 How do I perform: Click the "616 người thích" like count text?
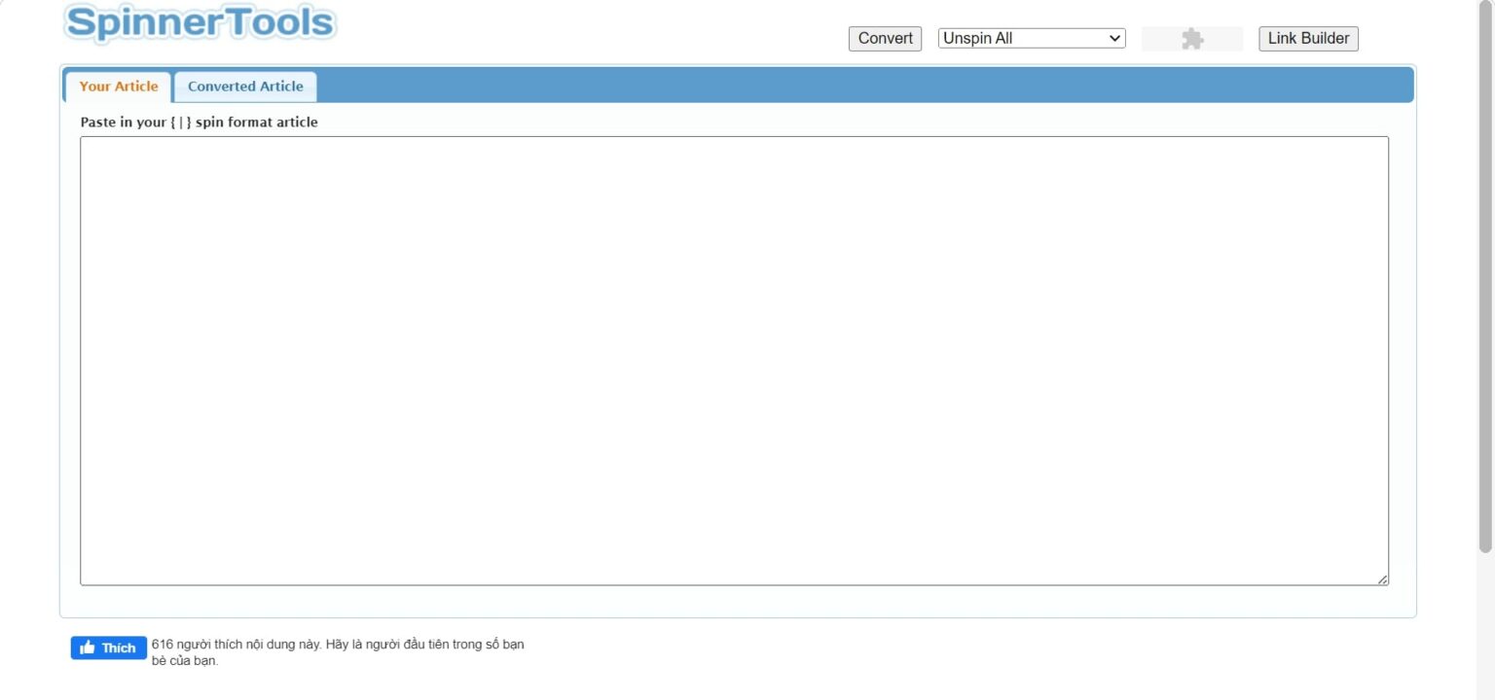pyautogui.click(x=198, y=644)
